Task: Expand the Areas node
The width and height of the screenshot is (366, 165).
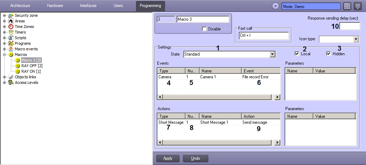Action: [4, 21]
